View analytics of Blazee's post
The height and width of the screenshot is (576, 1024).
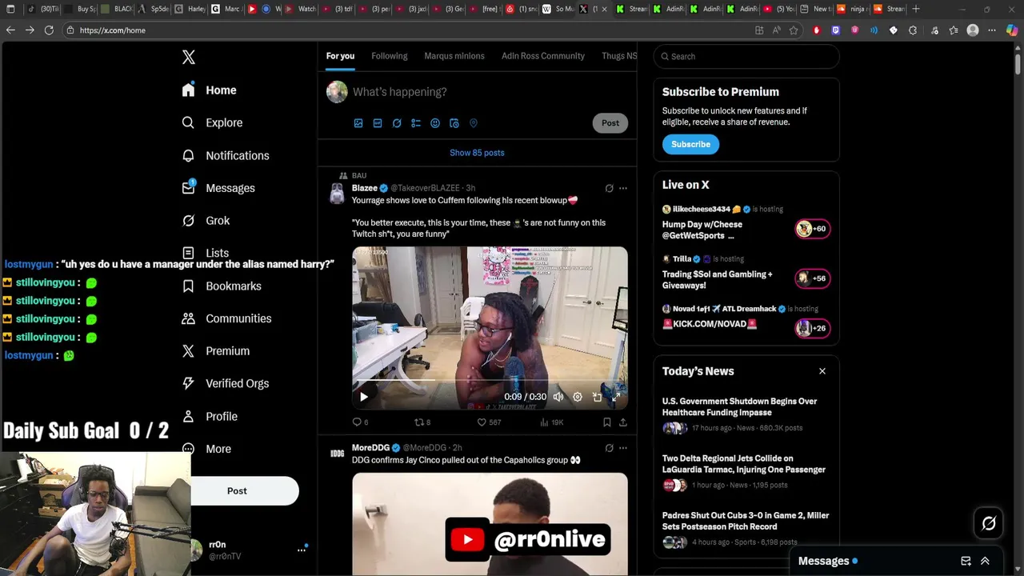point(551,422)
